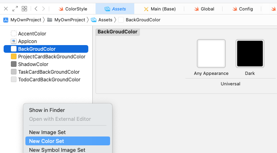
Task: Go back in editor history
Action: click(x=36, y=8)
